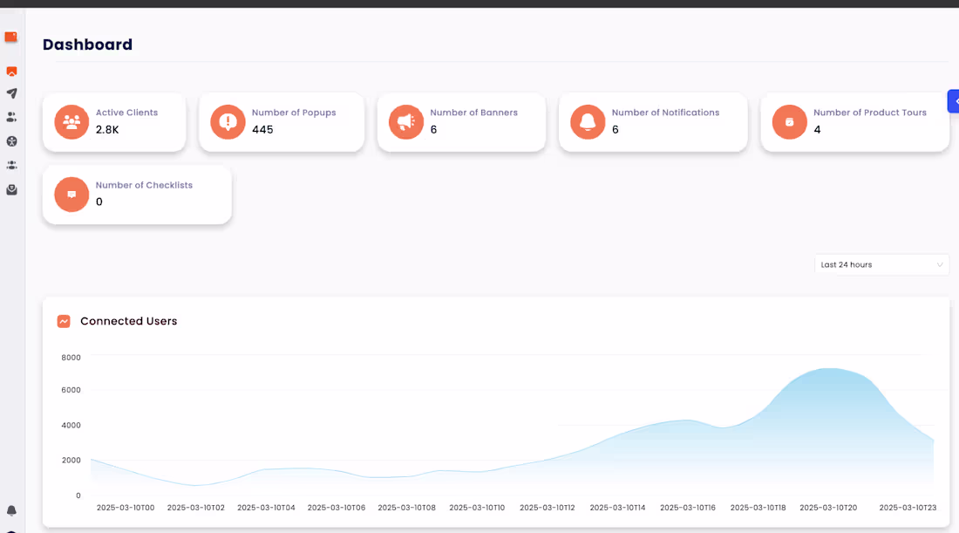
Task: Click the exclamation icon on the Popups card
Action: (x=228, y=122)
